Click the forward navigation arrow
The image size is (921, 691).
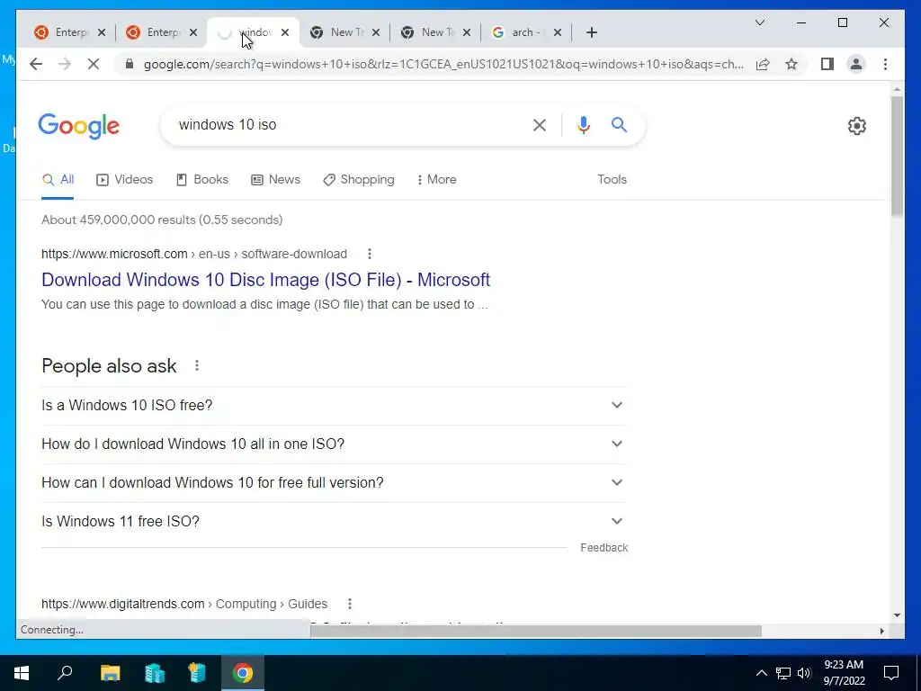pyautogui.click(x=65, y=64)
